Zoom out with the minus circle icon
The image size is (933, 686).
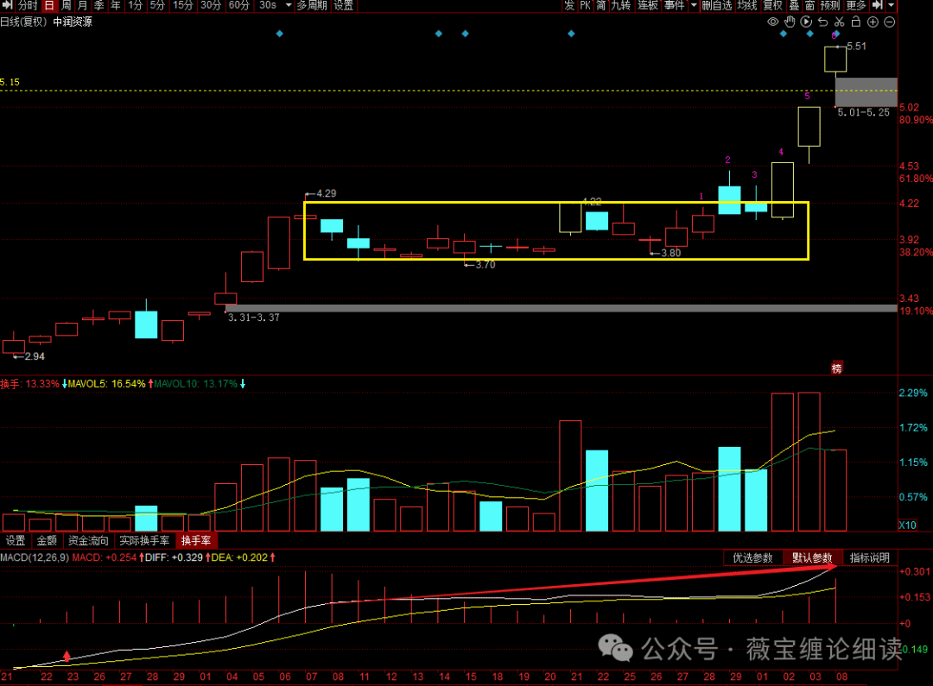coord(889,22)
